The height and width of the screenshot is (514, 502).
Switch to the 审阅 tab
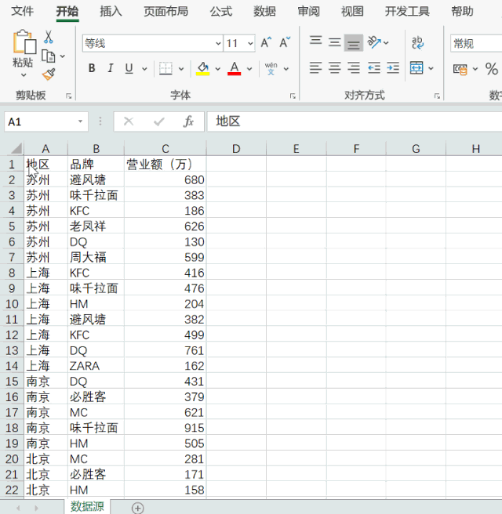pyautogui.click(x=308, y=11)
